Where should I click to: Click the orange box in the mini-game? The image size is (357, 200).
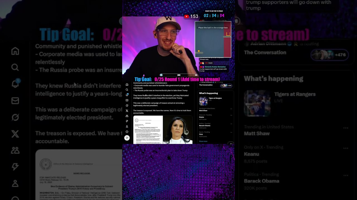click(228, 34)
